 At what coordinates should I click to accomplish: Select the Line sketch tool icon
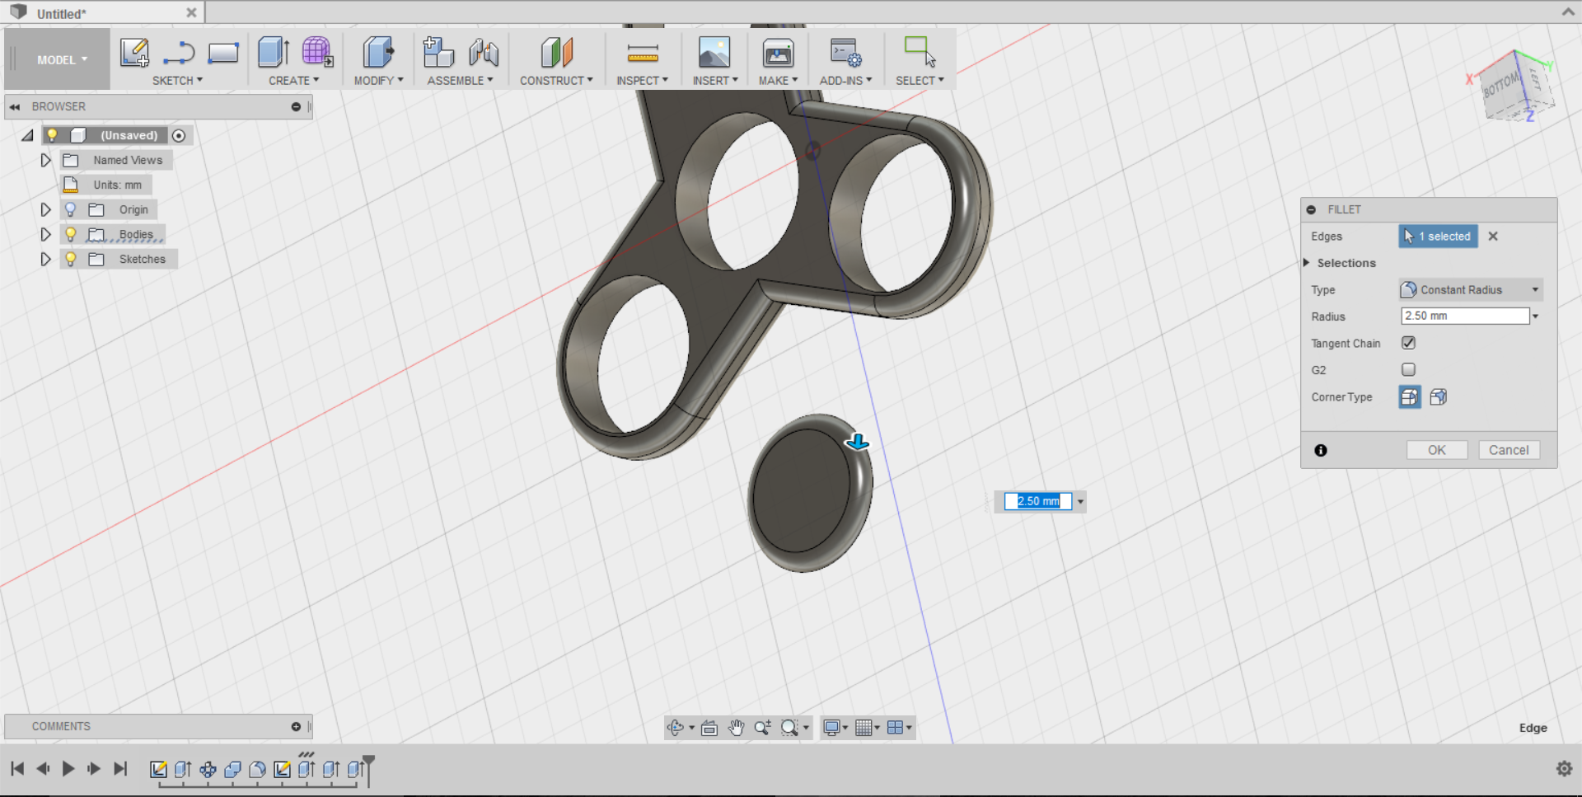(x=178, y=53)
